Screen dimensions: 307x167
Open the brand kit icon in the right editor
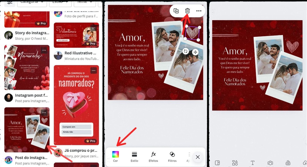click(x=288, y=163)
